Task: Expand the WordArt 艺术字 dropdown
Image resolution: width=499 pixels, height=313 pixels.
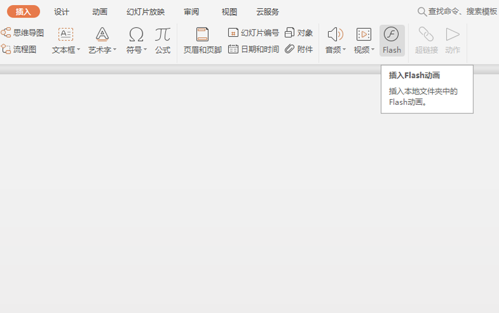Action: 115,50
